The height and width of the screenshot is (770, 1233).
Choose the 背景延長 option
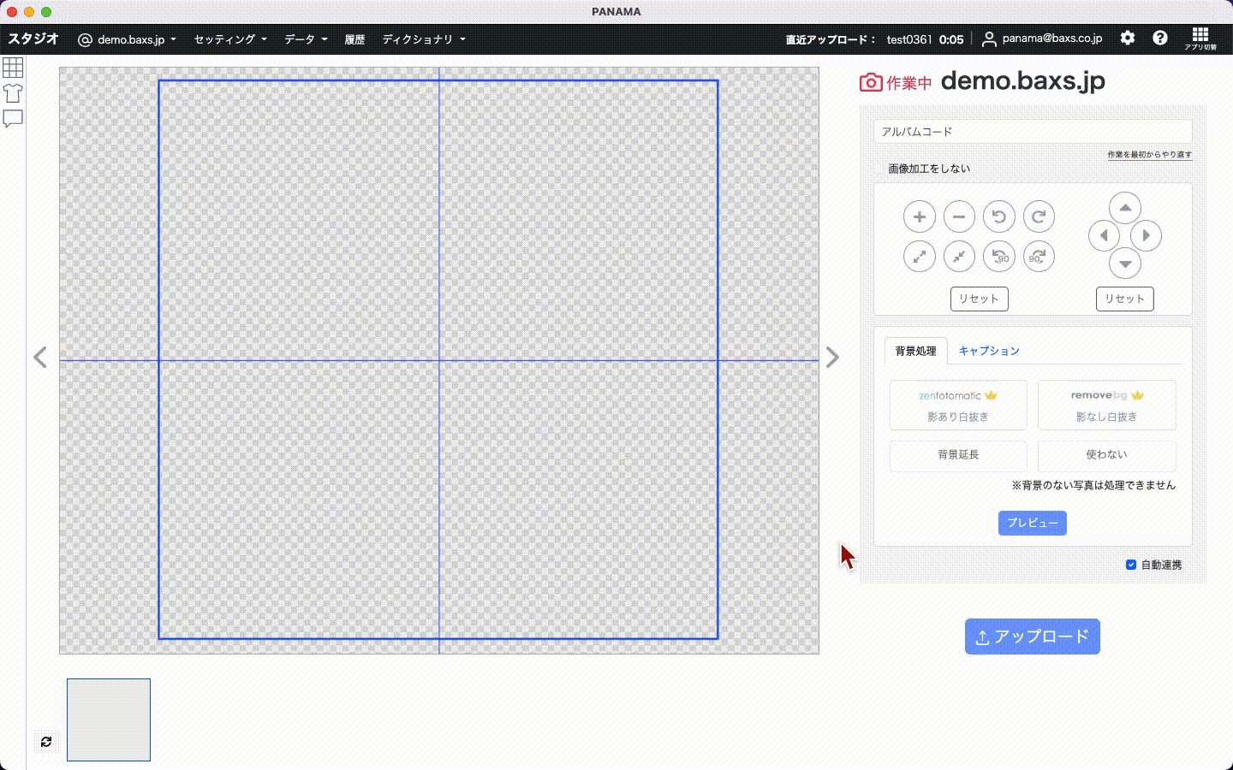coord(957,455)
